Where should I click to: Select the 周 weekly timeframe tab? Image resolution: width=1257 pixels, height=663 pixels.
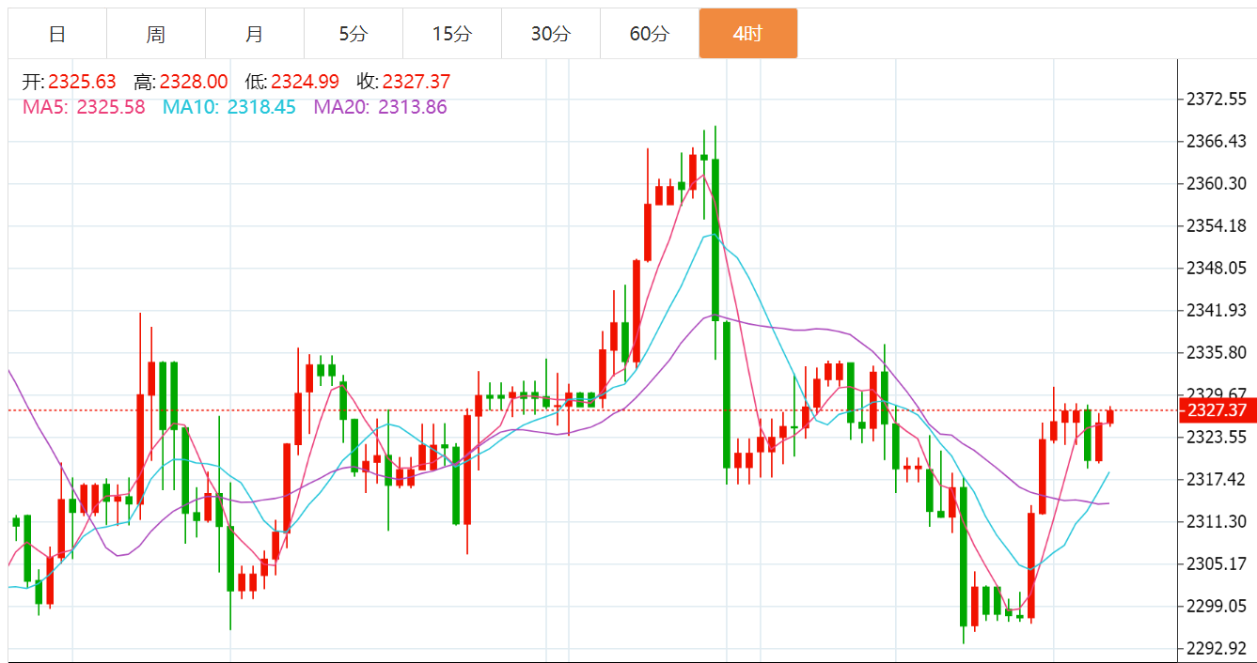click(156, 34)
